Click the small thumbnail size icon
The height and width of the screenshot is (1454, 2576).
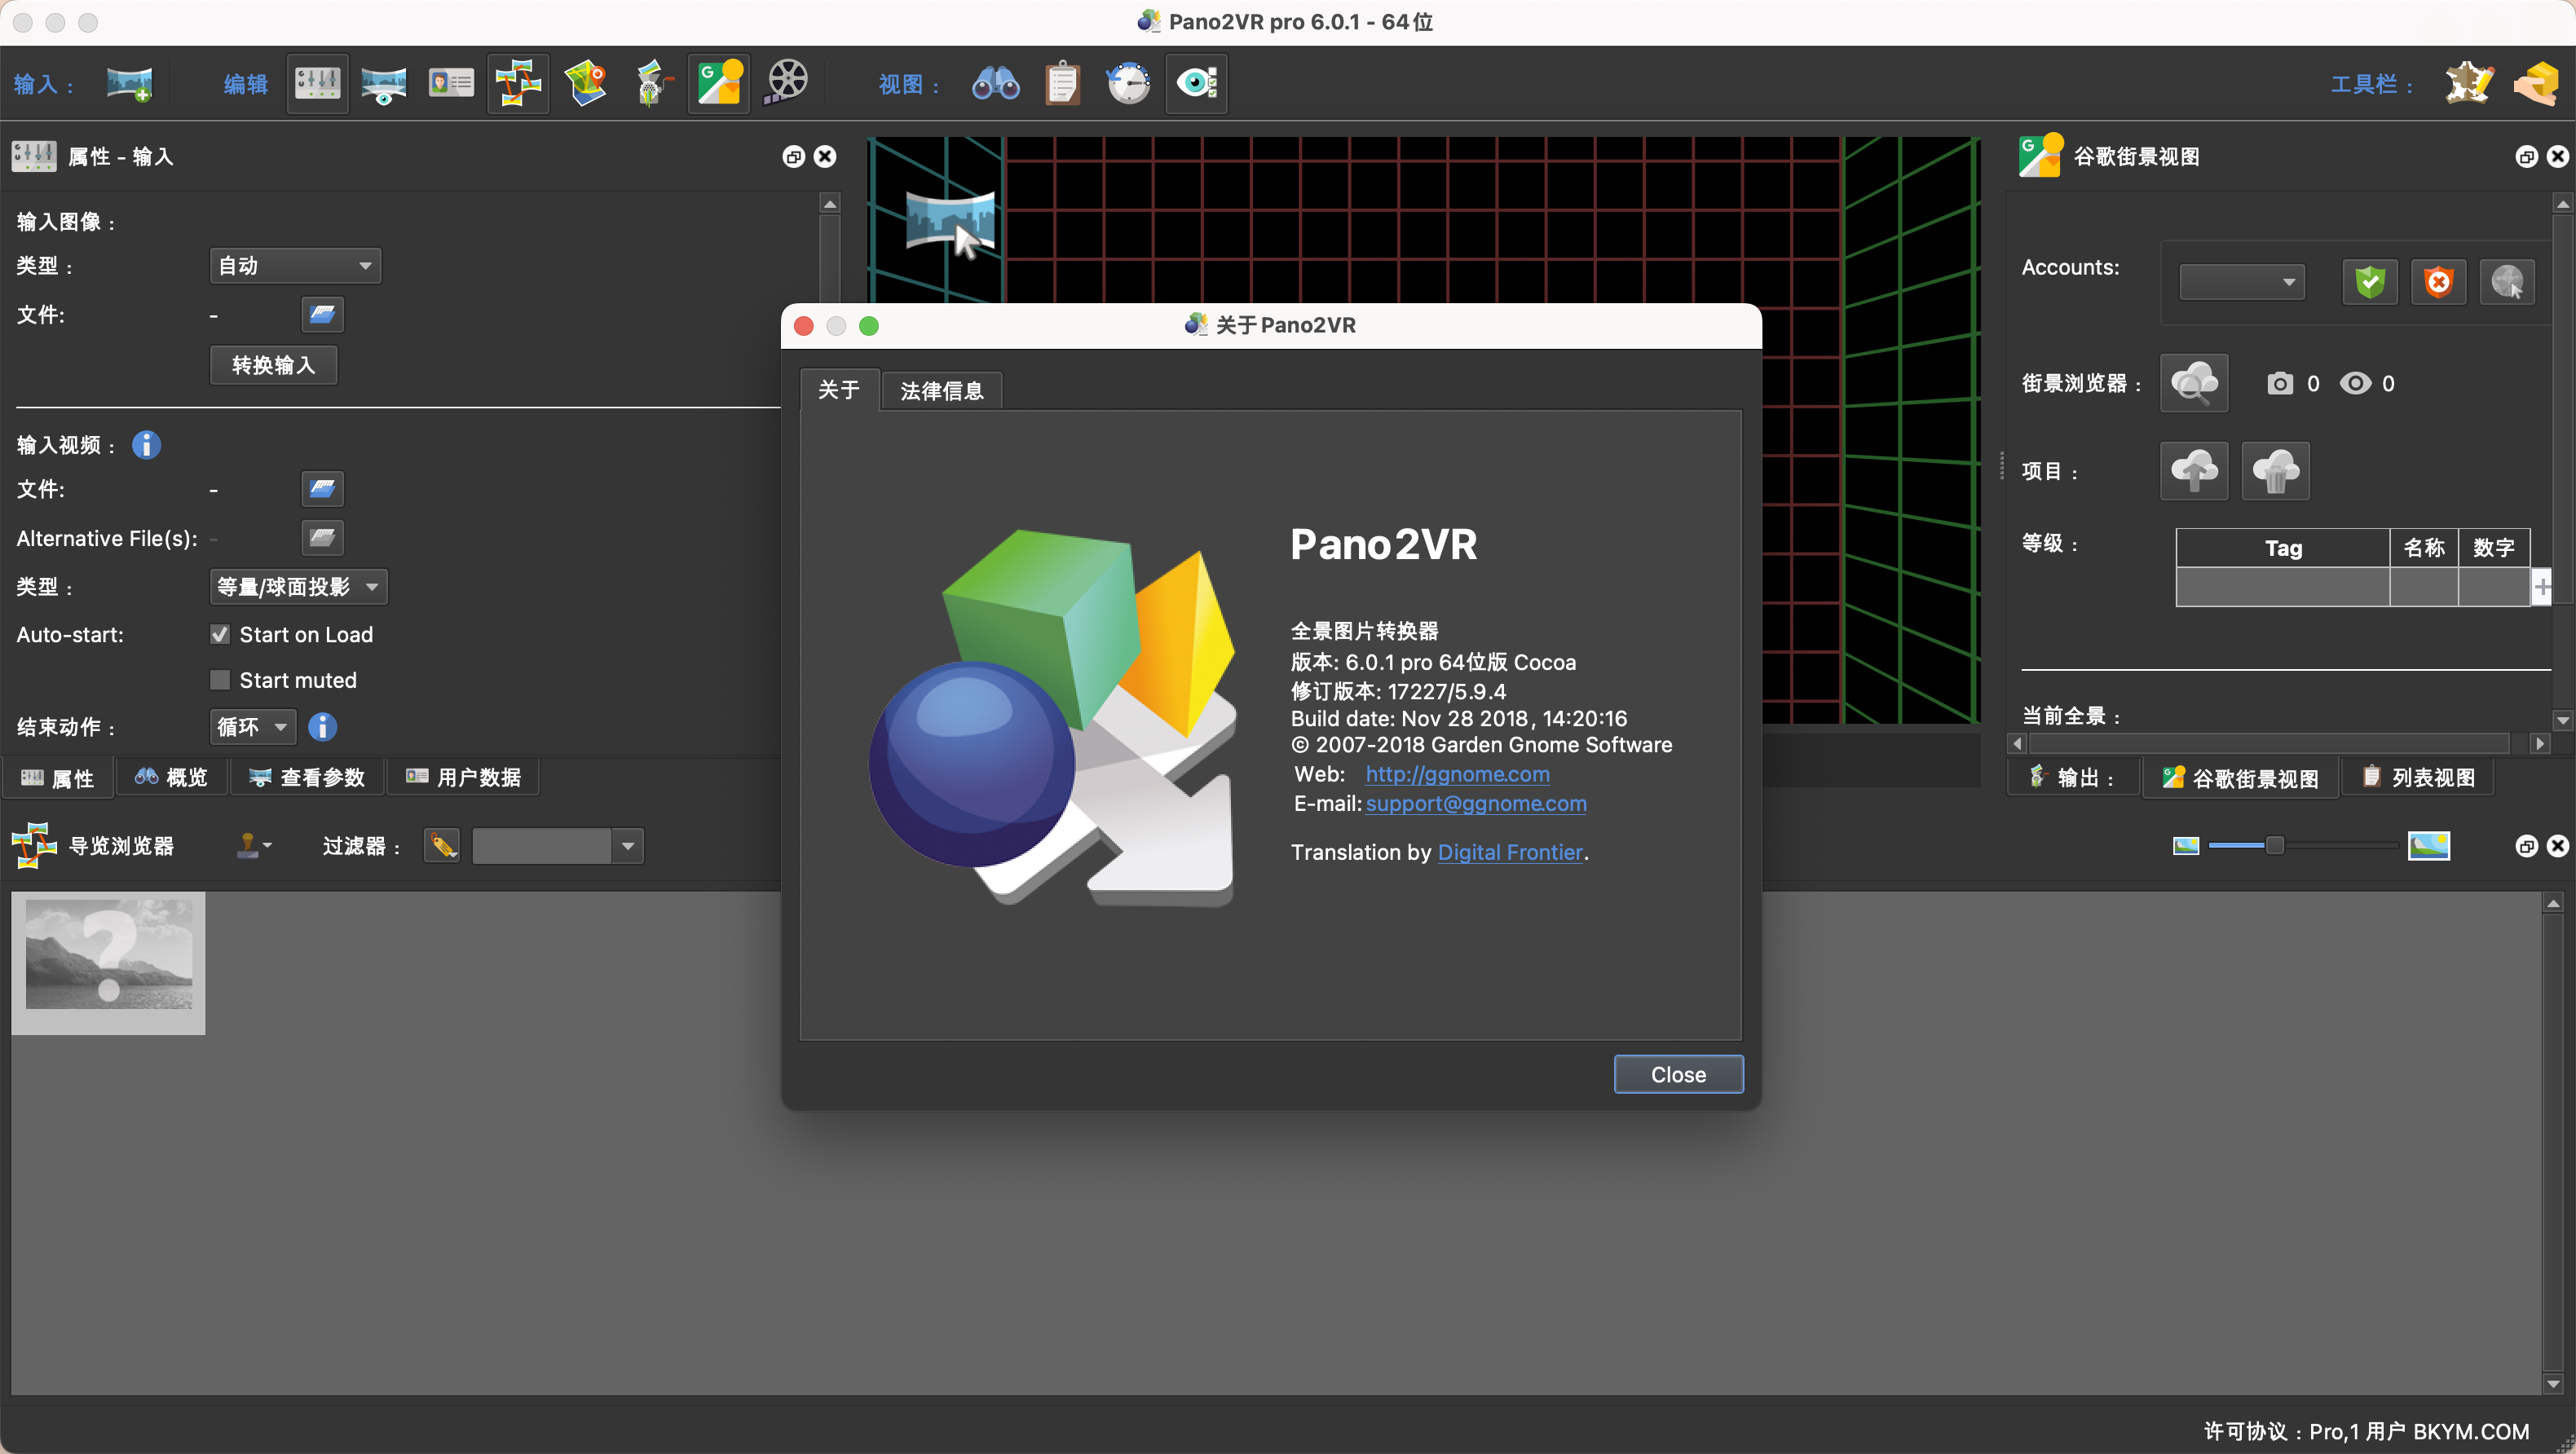click(2186, 846)
